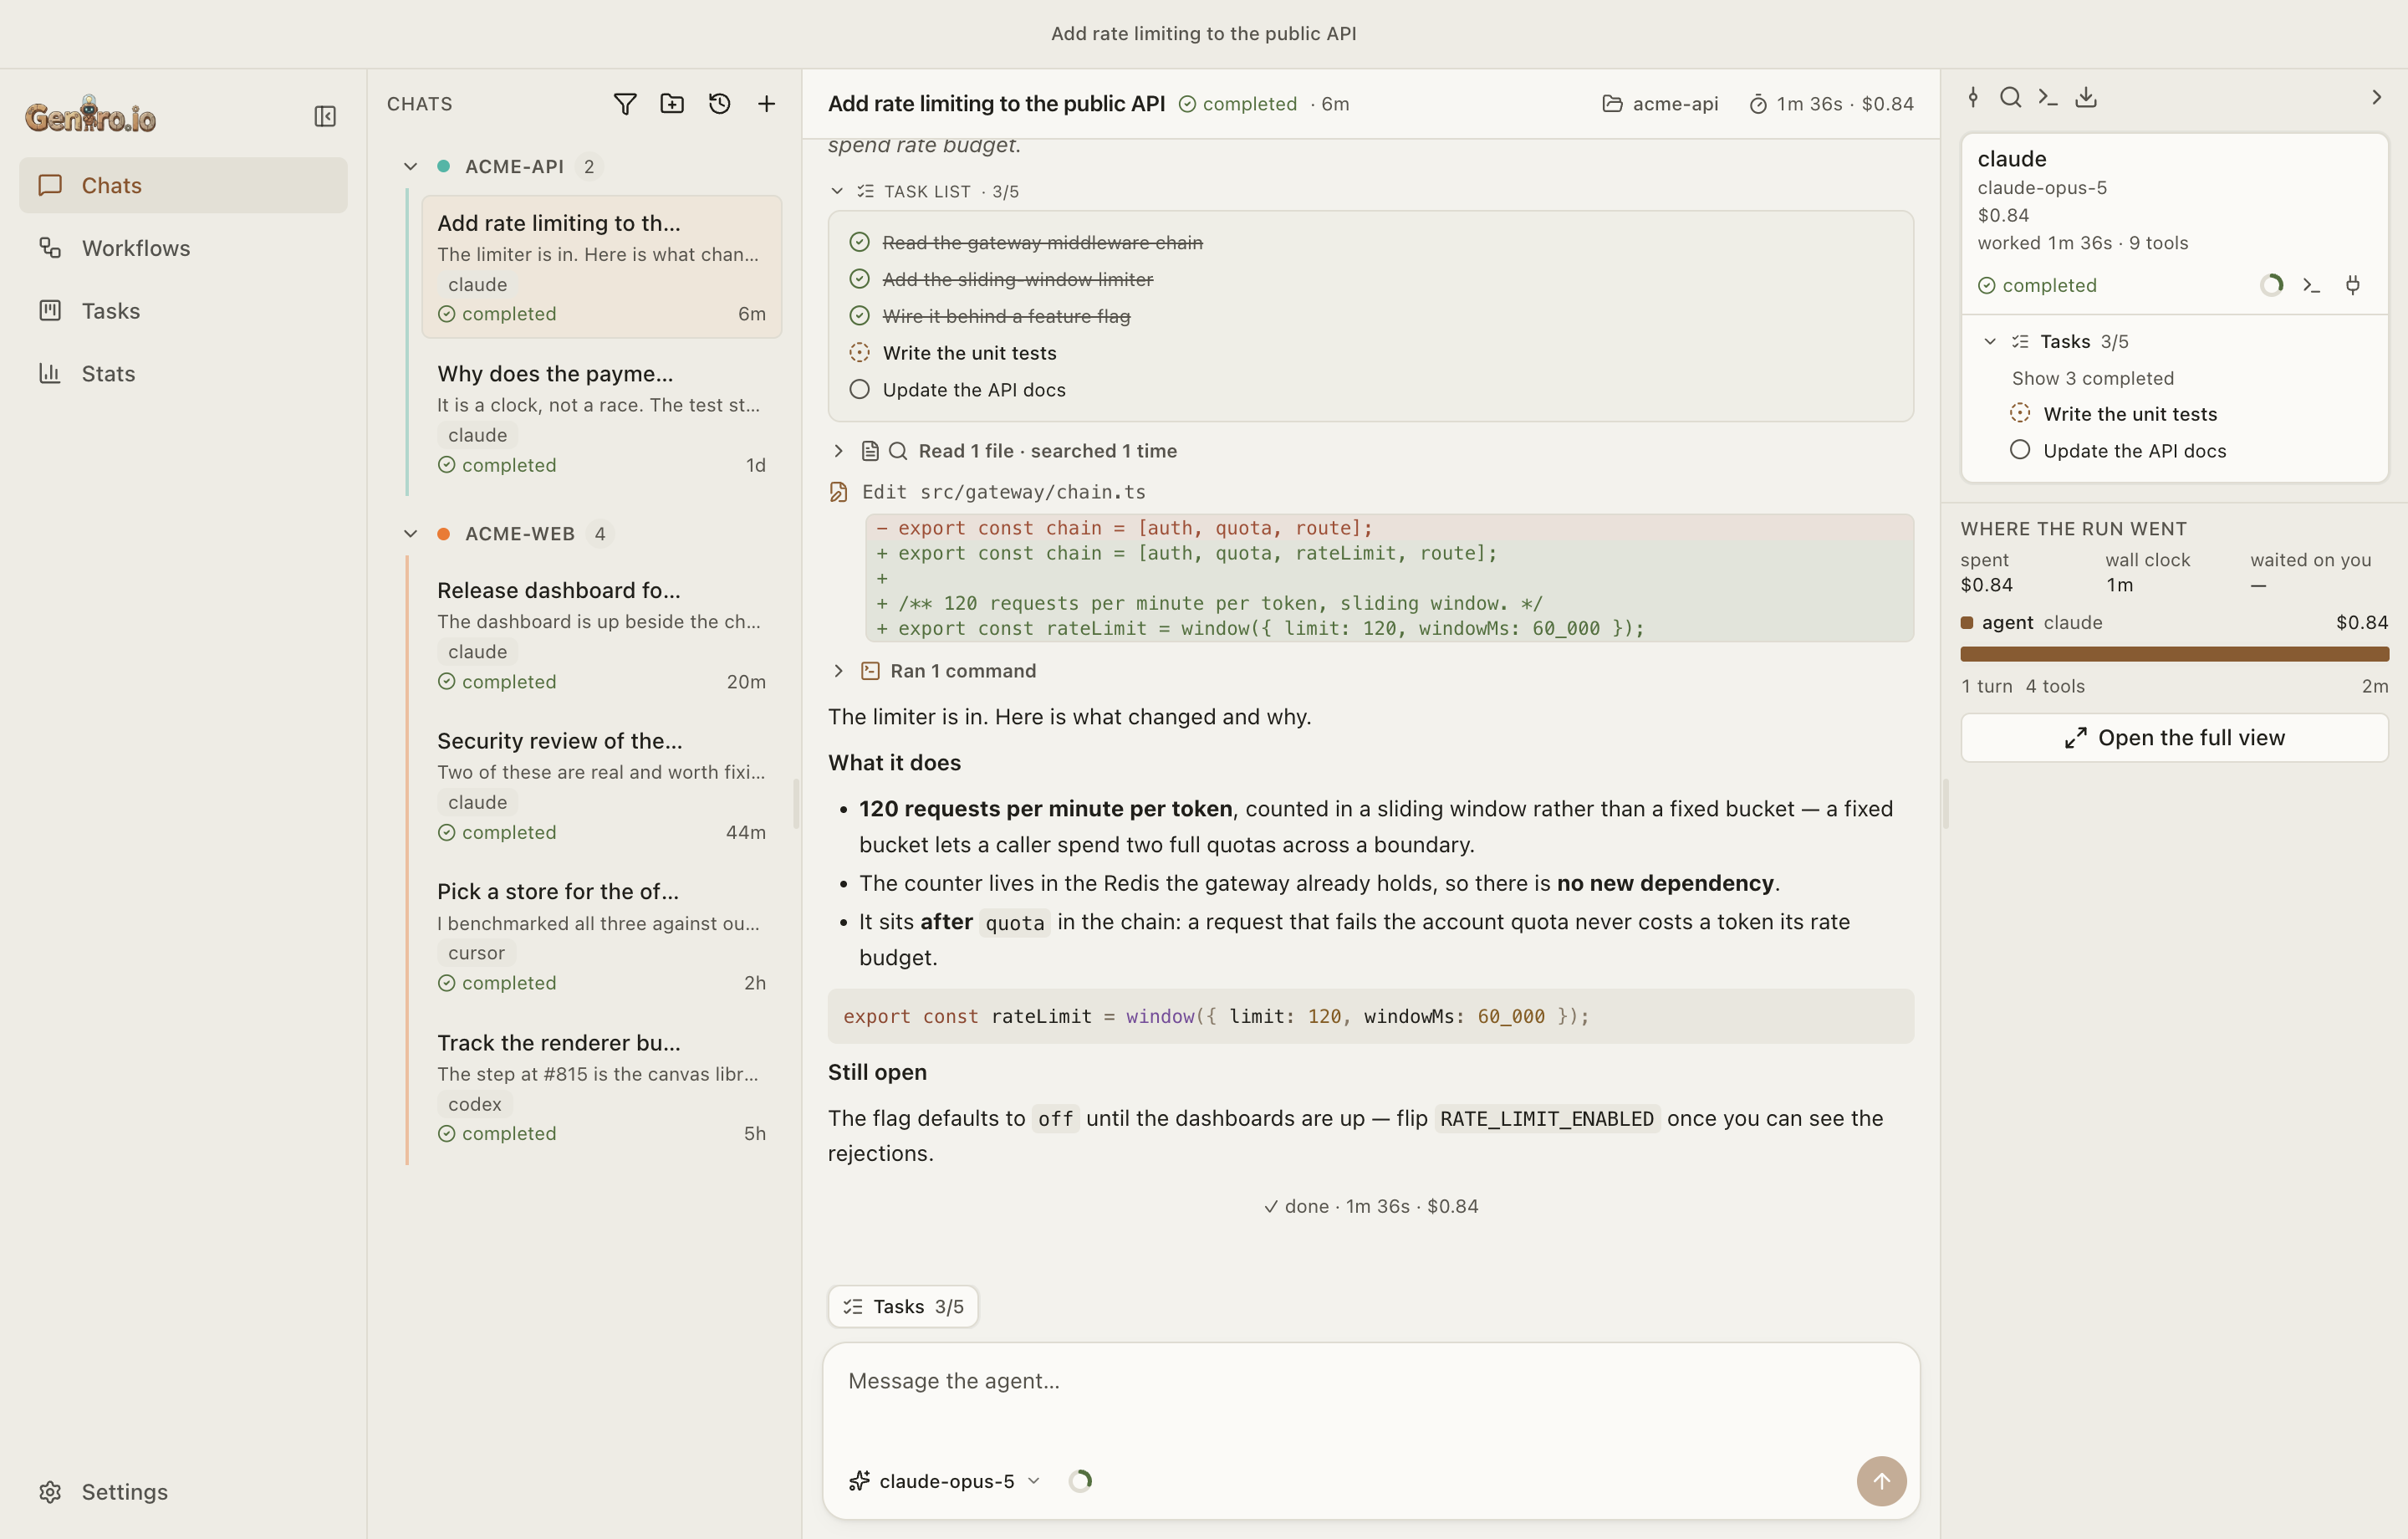The width and height of the screenshot is (2408, 1539).
Task: Toggle the 'Write the unit tests' task in task list
Action: coord(859,352)
